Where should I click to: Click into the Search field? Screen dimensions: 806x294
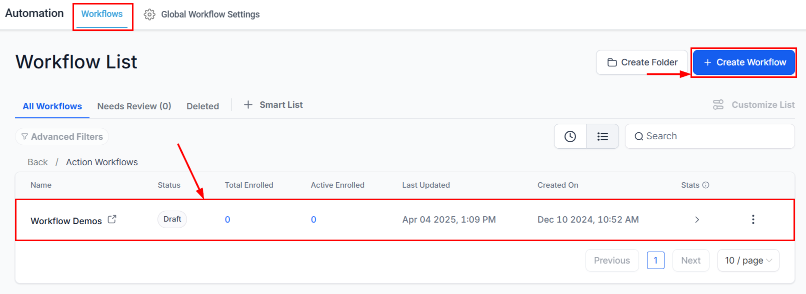point(710,136)
